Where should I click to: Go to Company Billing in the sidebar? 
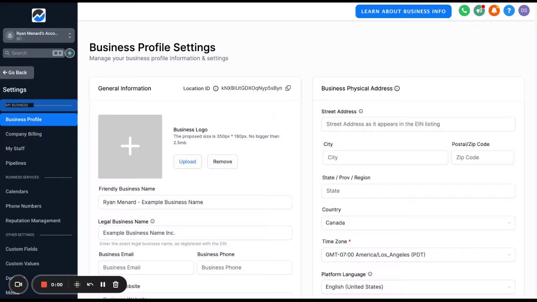click(x=23, y=134)
